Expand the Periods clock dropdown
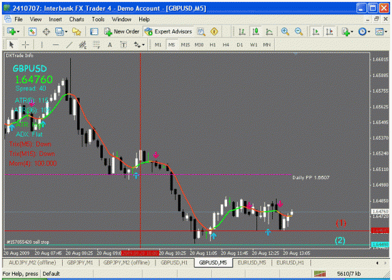Screen dimensions: 392x280 369,32
